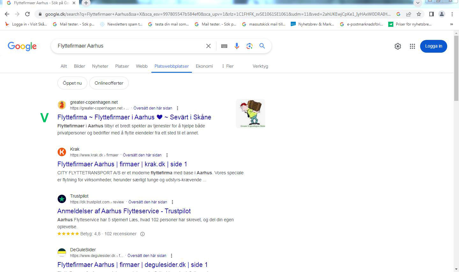Open a new browser tab
Viewport: 459px width, 272px height.
click(x=86, y=3)
